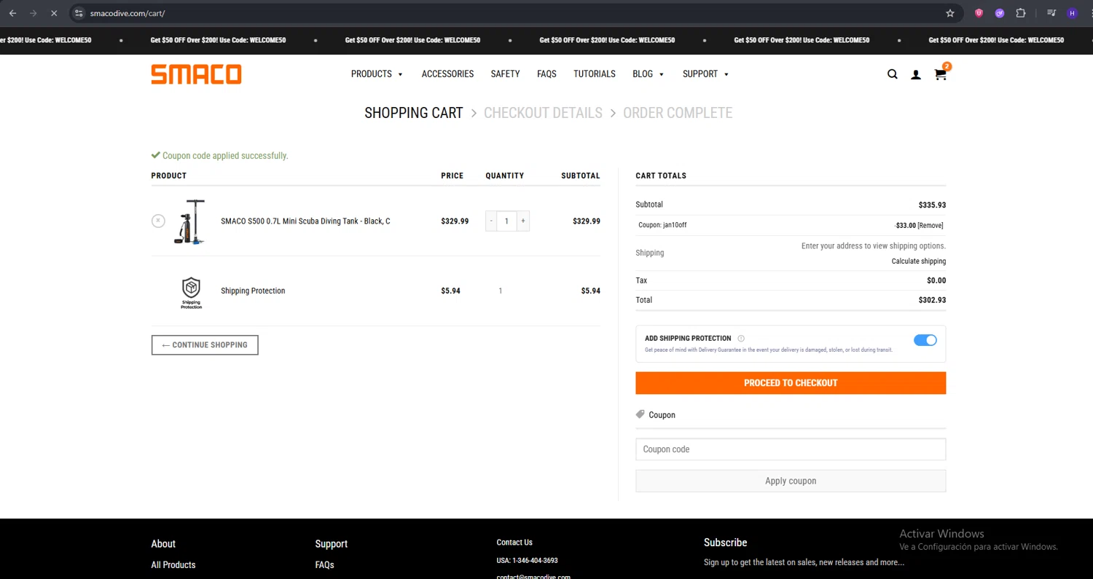Toggle the Add Shipping Protection switch
1093x579 pixels.
[x=925, y=340]
